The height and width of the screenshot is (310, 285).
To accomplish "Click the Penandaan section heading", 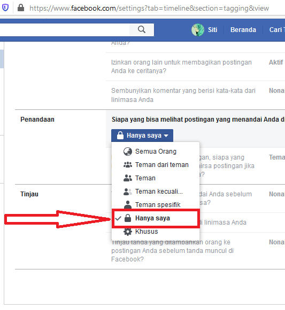I will 37,120.
